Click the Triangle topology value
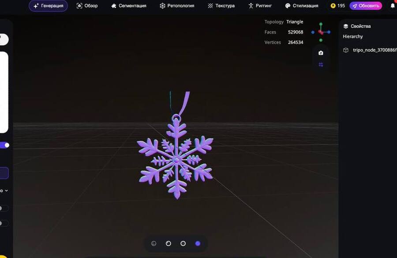The image size is (397, 258). click(x=295, y=22)
